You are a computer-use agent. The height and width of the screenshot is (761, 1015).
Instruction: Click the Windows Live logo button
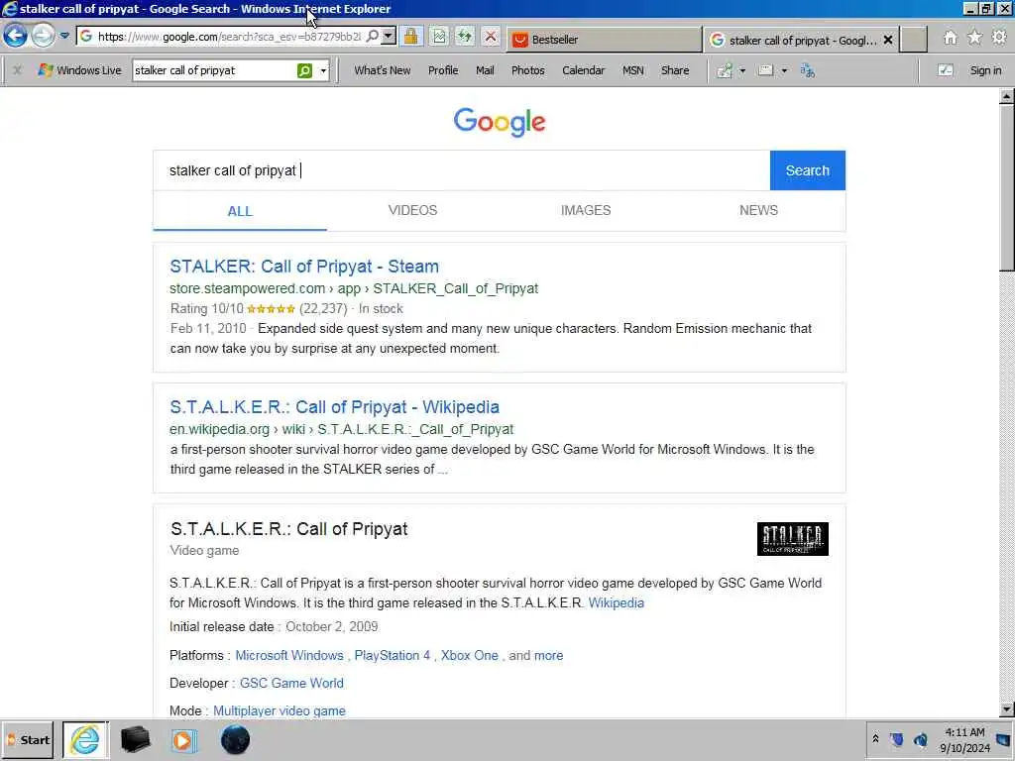(x=79, y=70)
